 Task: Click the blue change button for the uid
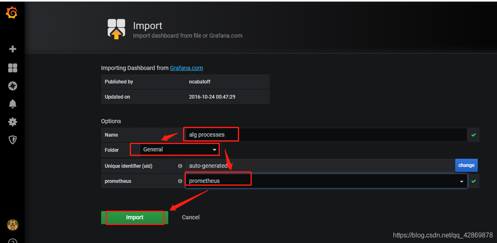(x=466, y=165)
